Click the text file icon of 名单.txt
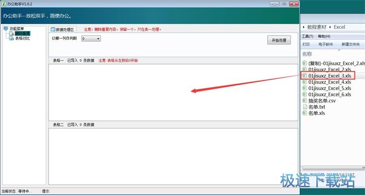This screenshot has height=195, width=365. pos(305,107)
